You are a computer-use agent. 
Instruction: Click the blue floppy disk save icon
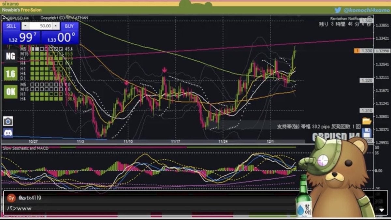coord(367,133)
